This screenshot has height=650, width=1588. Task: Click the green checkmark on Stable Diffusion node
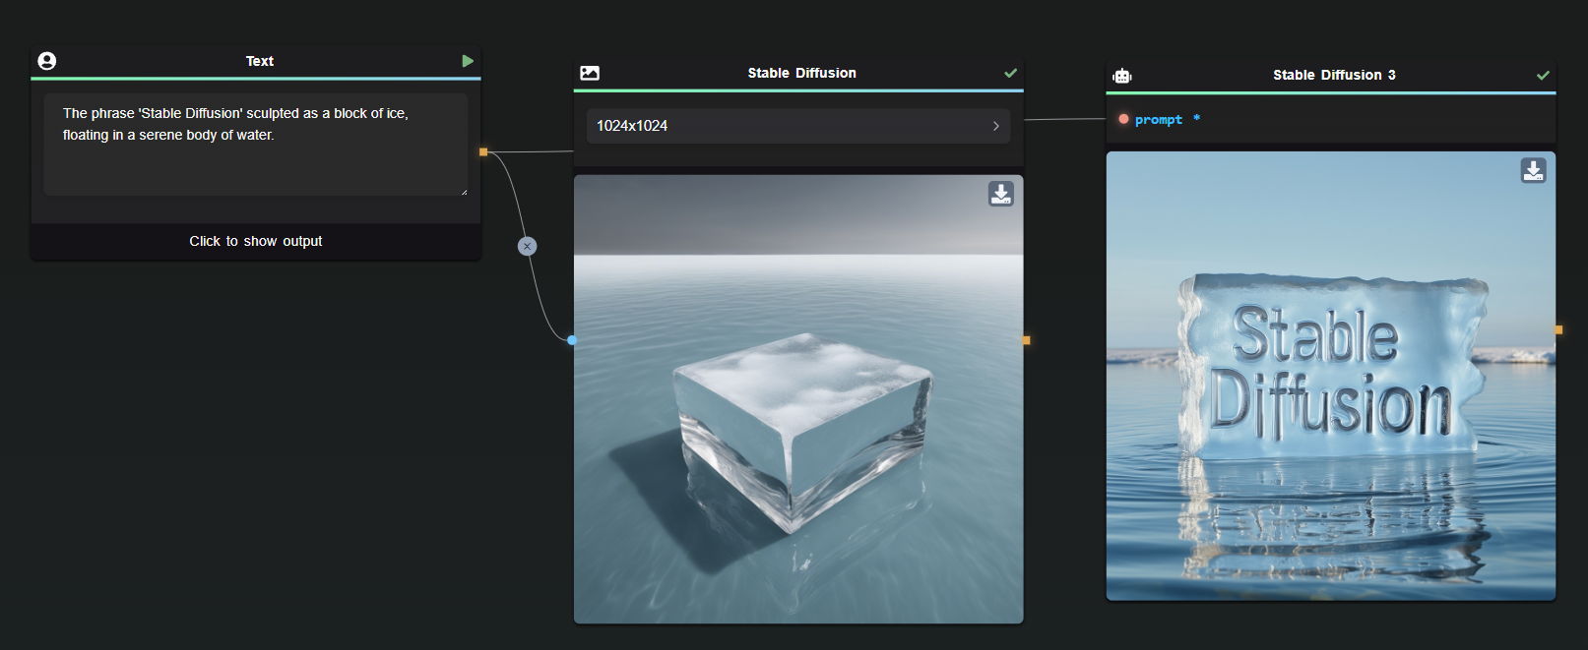pyautogui.click(x=1010, y=73)
